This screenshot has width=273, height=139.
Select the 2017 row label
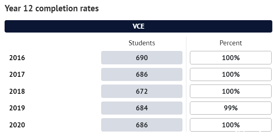click(17, 74)
